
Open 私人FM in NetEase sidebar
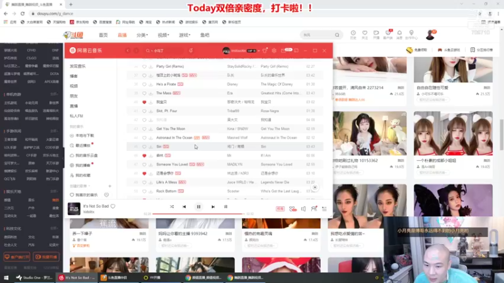(76, 116)
